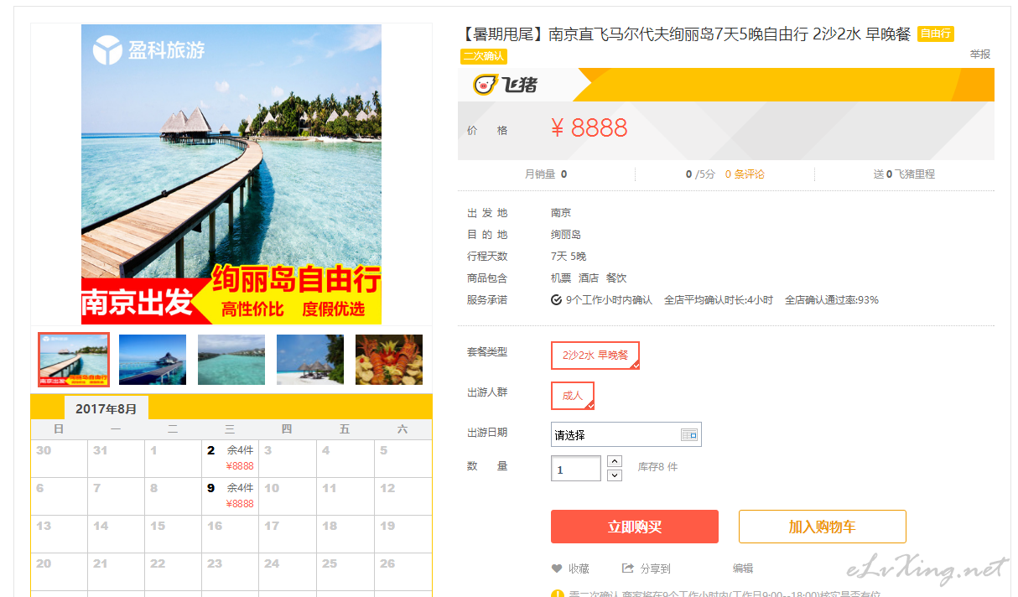Viewport: 1018px width, 597px height.
Task: Open the 请选择 travel date dropdown
Action: pyautogui.click(x=626, y=434)
